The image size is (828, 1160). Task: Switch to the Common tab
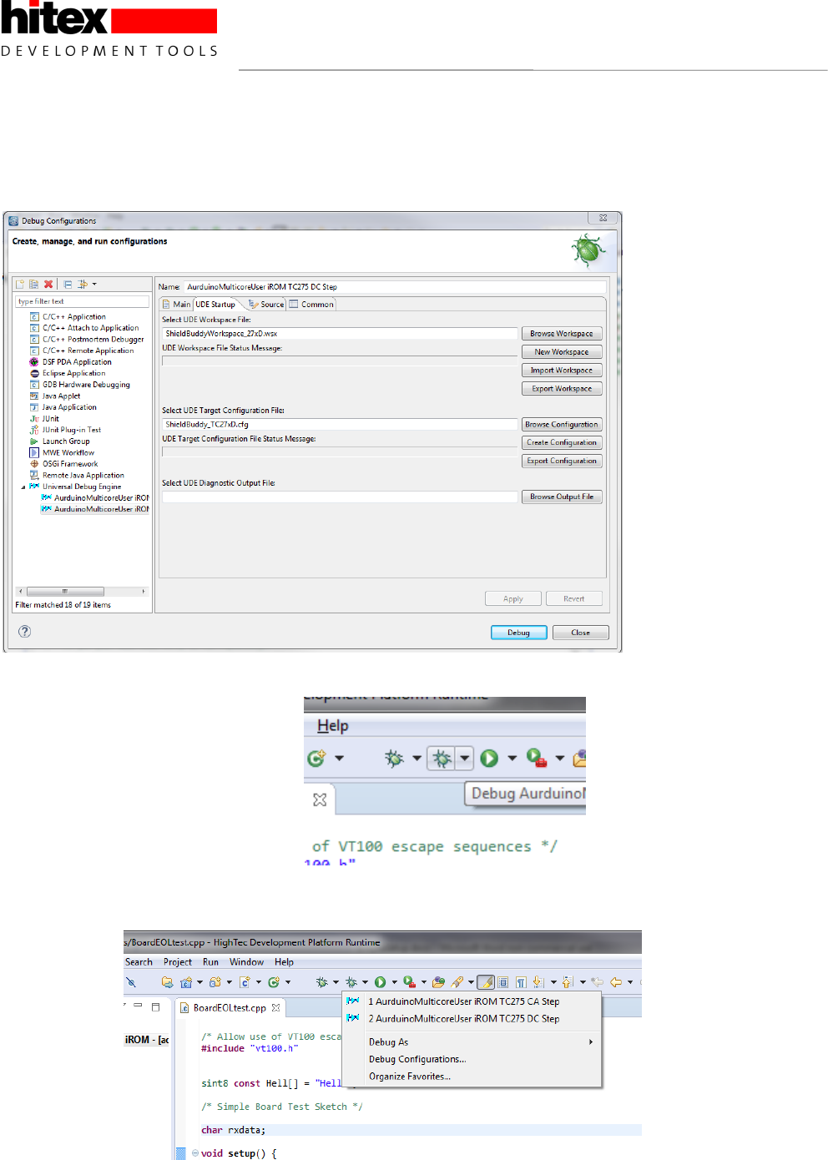coord(311,305)
